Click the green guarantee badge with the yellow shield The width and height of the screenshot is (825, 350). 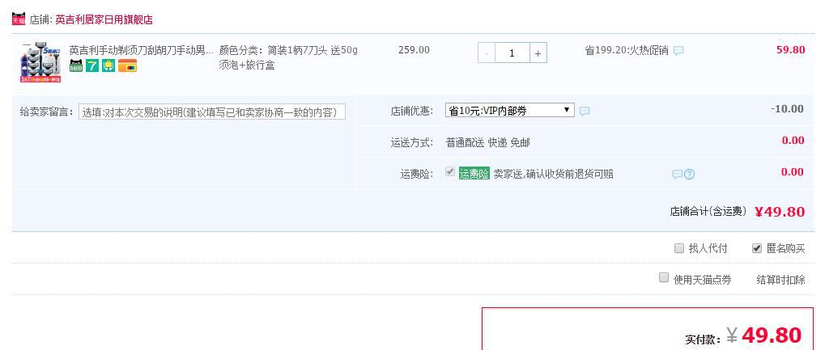click(x=108, y=65)
